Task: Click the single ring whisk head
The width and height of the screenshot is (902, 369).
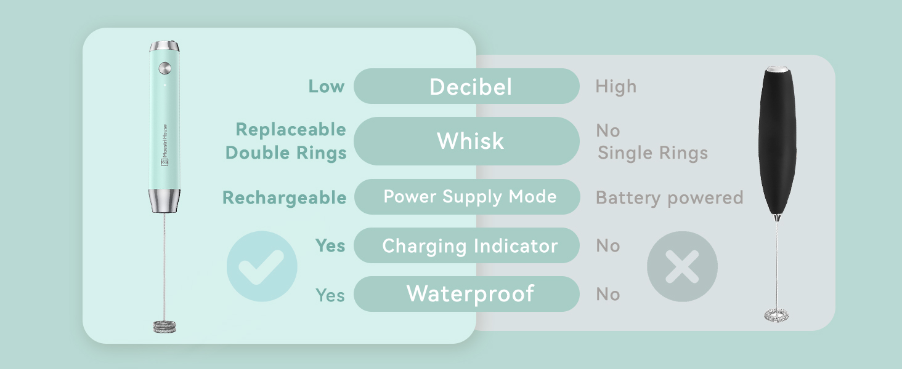Action: 776,315
